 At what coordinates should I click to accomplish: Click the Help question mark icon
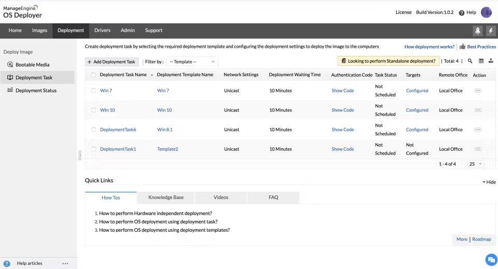(461, 13)
